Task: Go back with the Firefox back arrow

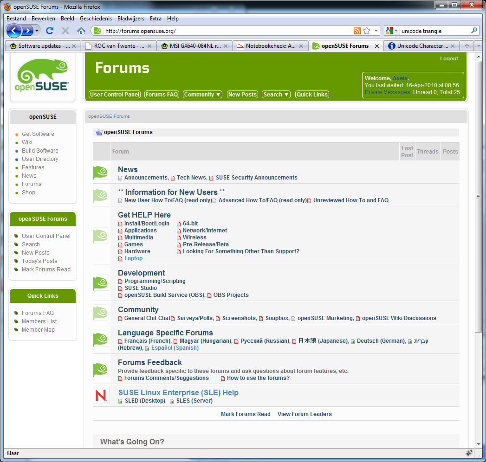Action: pyautogui.click(x=13, y=31)
